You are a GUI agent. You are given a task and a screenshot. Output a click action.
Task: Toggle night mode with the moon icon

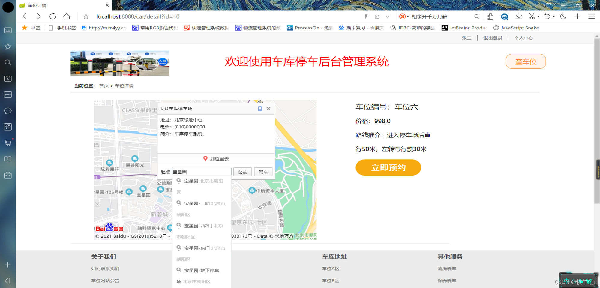click(563, 16)
